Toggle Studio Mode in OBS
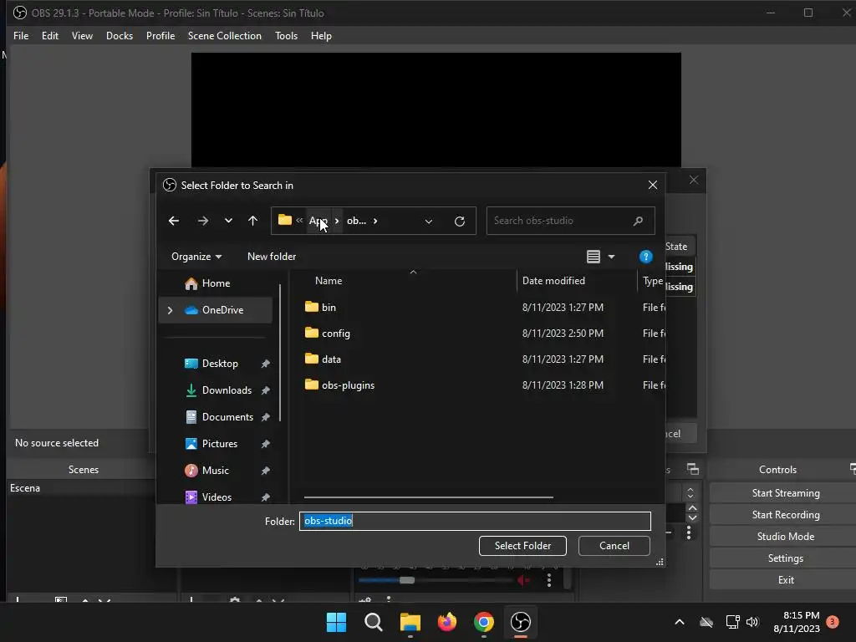This screenshot has width=856, height=642. click(x=786, y=537)
